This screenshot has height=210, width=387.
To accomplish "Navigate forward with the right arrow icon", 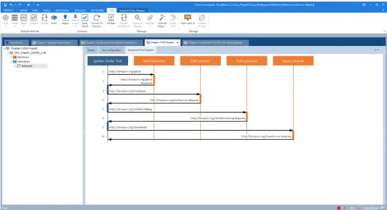I will pyautogui.click(x=38, y=5).
